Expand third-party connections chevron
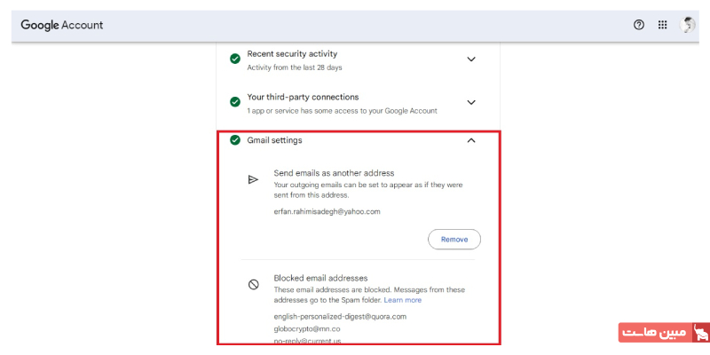Image resolution: width=710 pixels, height=355 pixels. tap(471, 102)
